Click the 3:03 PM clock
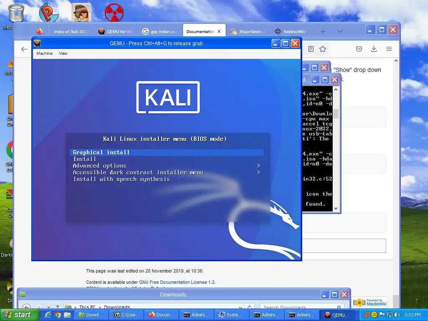 point(413,315)
